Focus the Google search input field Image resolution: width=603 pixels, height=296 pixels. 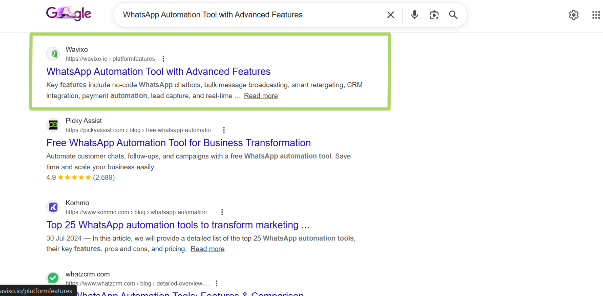249,15
